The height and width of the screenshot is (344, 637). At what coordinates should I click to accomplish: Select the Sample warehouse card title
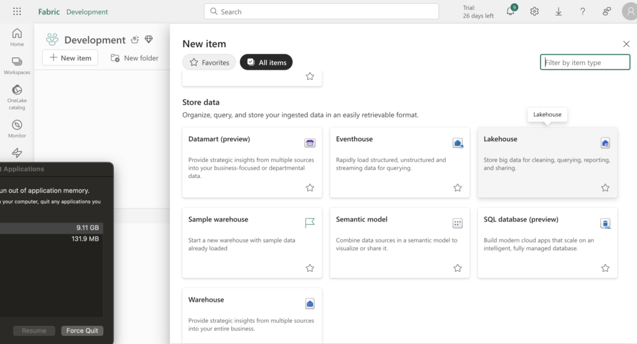218,220
